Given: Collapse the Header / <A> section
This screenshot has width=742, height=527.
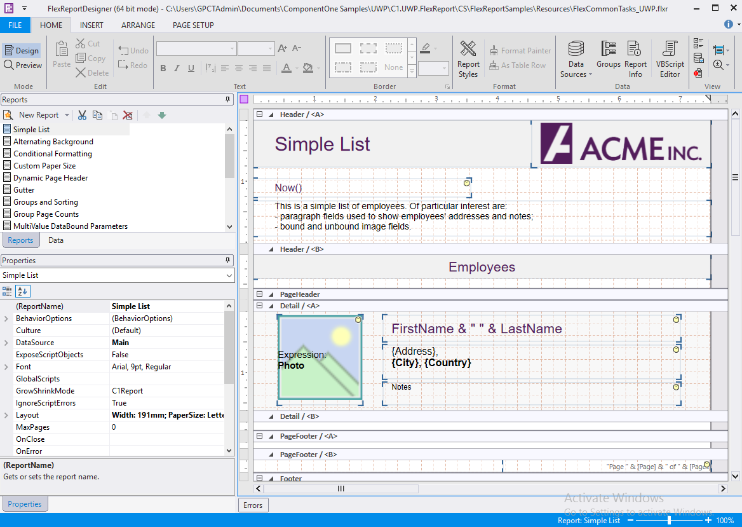Looking at the screenshot, I should (259, 114).
